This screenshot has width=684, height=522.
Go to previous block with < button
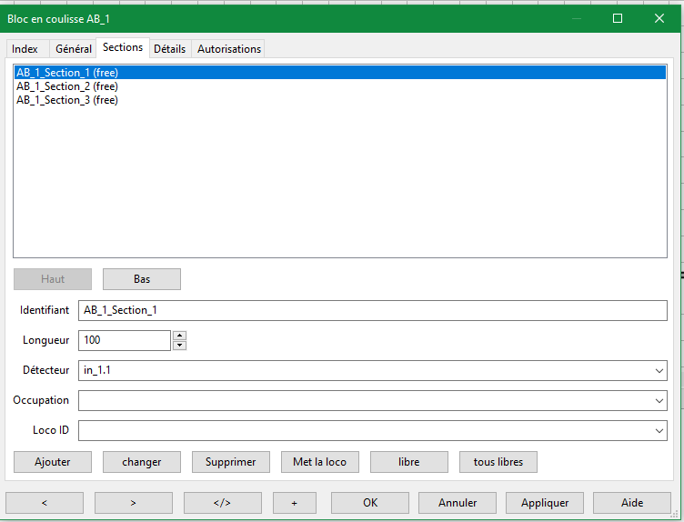(x=45, y=503)
